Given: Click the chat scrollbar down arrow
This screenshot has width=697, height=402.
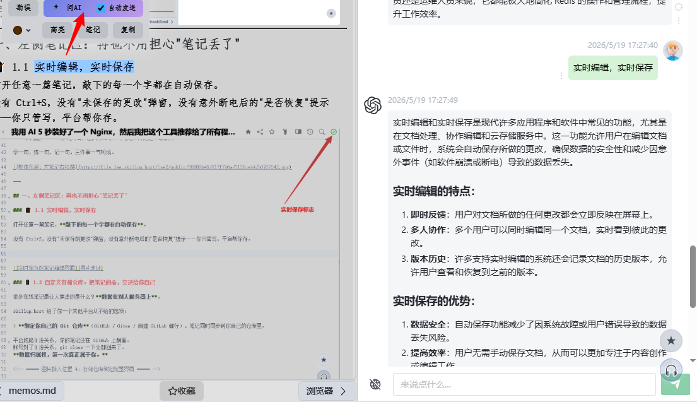Looking at the screenshot, I should tap(693, 360).
